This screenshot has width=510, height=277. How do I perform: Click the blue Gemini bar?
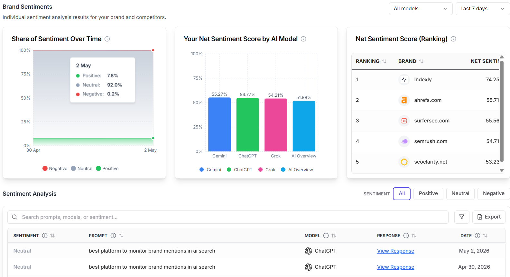point(219,124)
